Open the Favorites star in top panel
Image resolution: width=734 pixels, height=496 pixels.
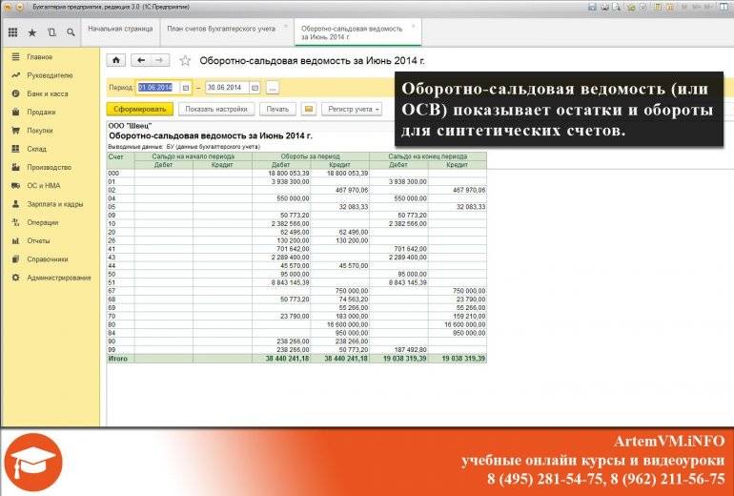[x=32, y=32]
